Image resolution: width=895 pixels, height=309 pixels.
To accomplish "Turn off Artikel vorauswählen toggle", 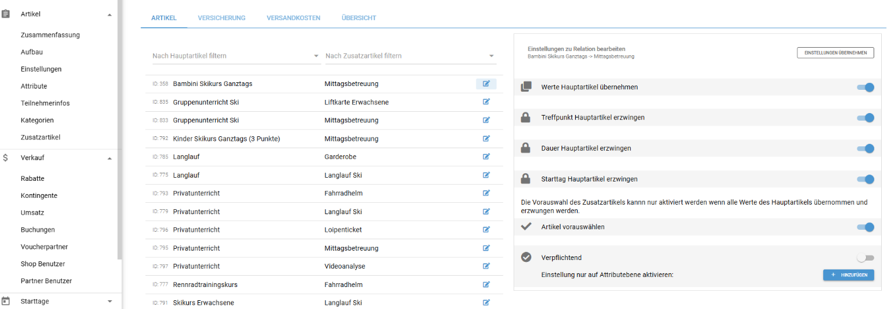I will point(865,227).
